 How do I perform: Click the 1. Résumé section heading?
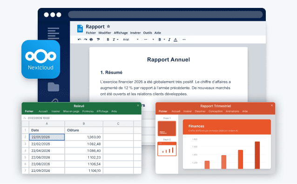point(111,72)
